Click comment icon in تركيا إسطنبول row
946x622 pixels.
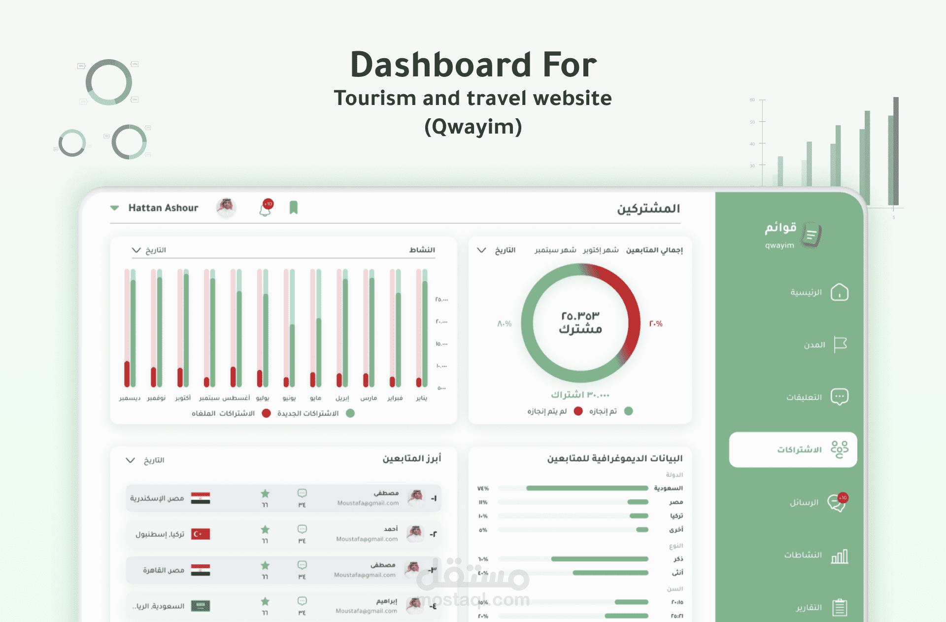[x=302, y=529]
